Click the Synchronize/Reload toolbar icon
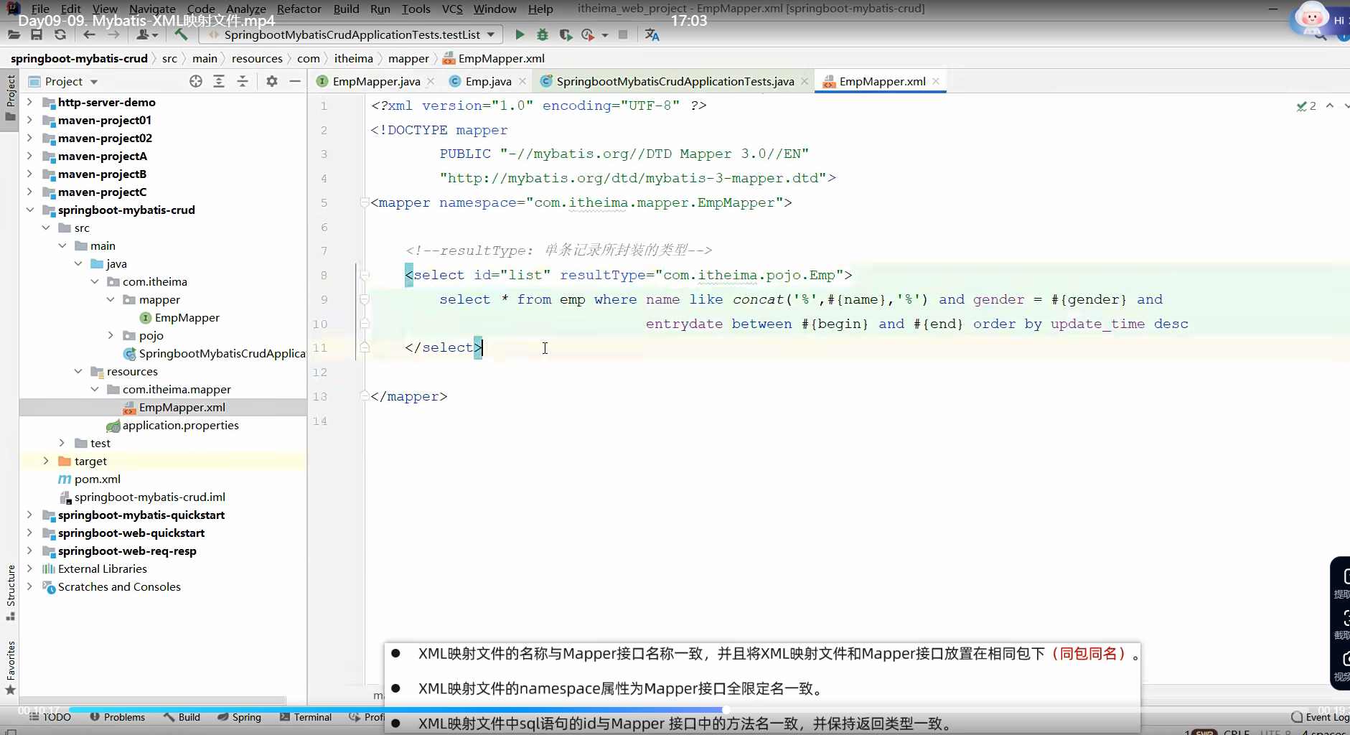 60,34
